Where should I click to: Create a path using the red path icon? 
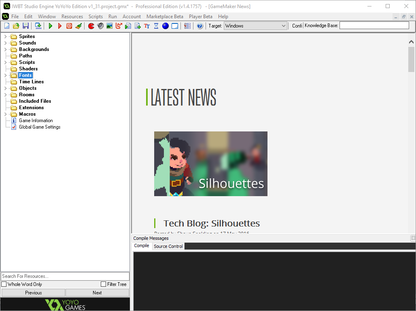(x=119, y=26)
